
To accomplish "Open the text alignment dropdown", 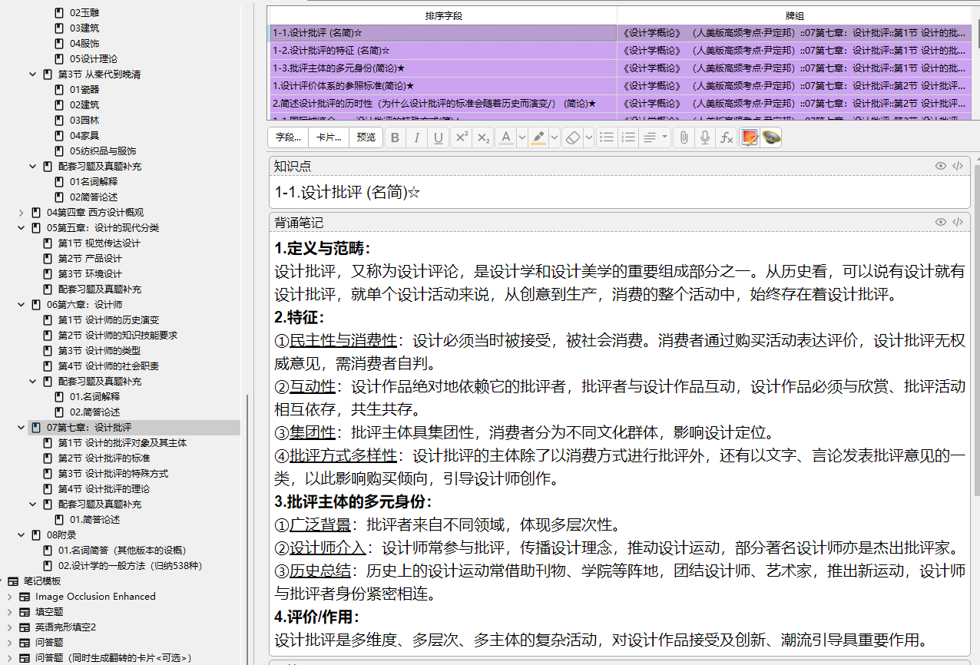I will click(655, 137).
